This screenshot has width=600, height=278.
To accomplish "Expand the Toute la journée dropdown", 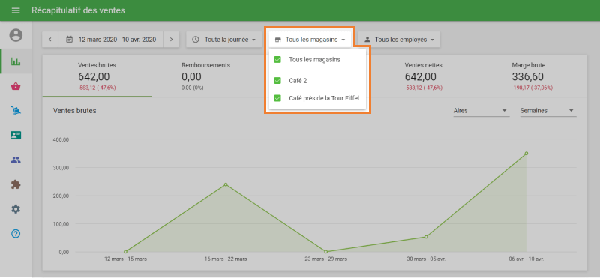I will point(223,40).
